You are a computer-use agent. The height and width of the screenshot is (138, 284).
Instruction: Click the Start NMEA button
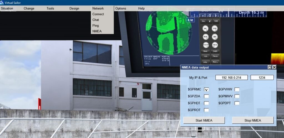click(204, 120)
